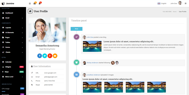The image size is (189, 95).
Task: Open the right sidebar toggle icon
Action: tap(186, 3)
